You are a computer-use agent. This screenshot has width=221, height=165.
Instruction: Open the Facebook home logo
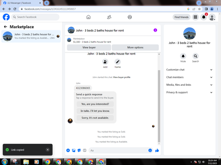[x=6, y=17]
